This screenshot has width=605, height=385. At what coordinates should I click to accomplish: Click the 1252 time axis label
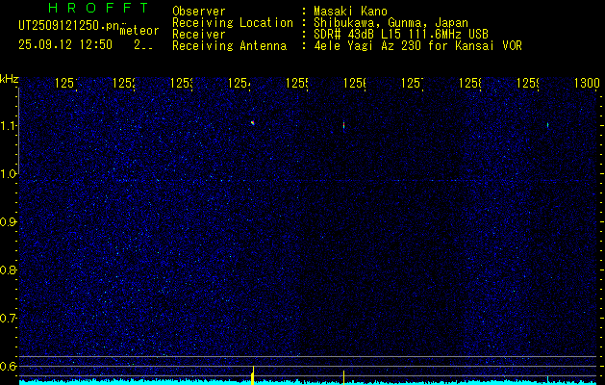(124, 83)
